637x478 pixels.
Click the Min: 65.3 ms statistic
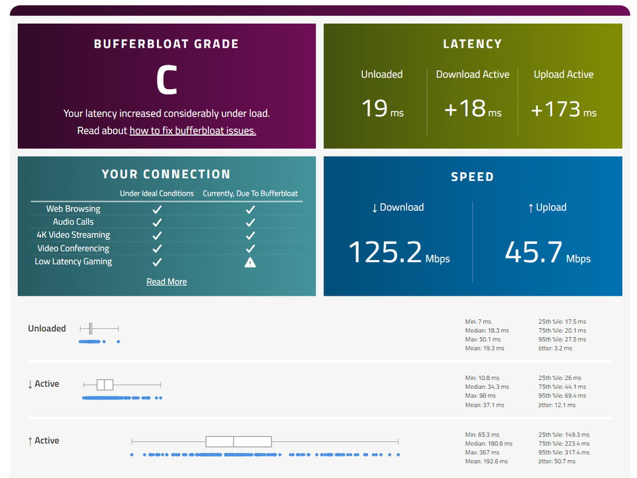[482, 435]
